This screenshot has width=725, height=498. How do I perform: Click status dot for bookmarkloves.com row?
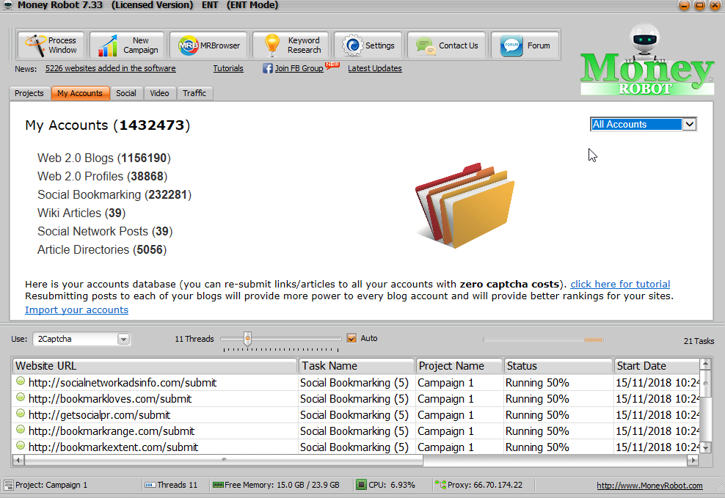pos(21,398)
